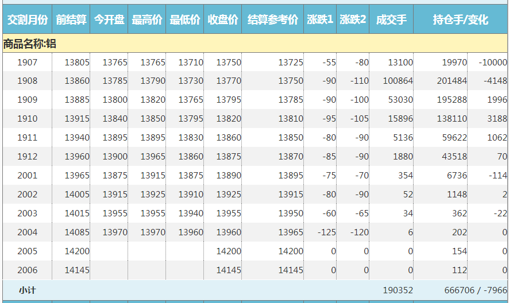Click the 涨跌2 column header

click(353, 20)
